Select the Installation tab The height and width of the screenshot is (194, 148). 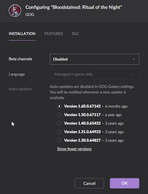pyautogui.click(x=22, y=34)
